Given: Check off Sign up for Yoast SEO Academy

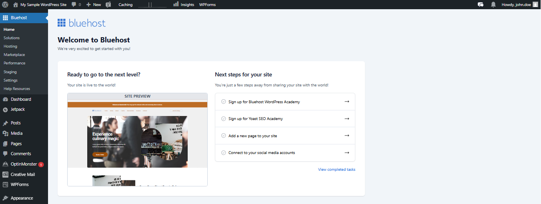Looking at the screenshot, I should (223, 119).
